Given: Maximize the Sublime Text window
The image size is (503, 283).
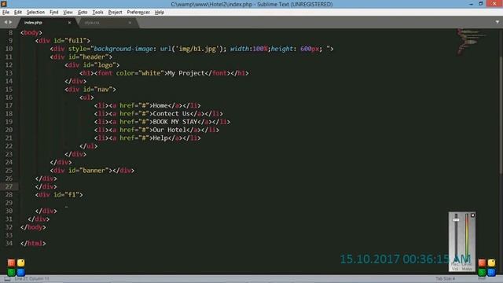Looking at the screenshot, I should [481, 4].
